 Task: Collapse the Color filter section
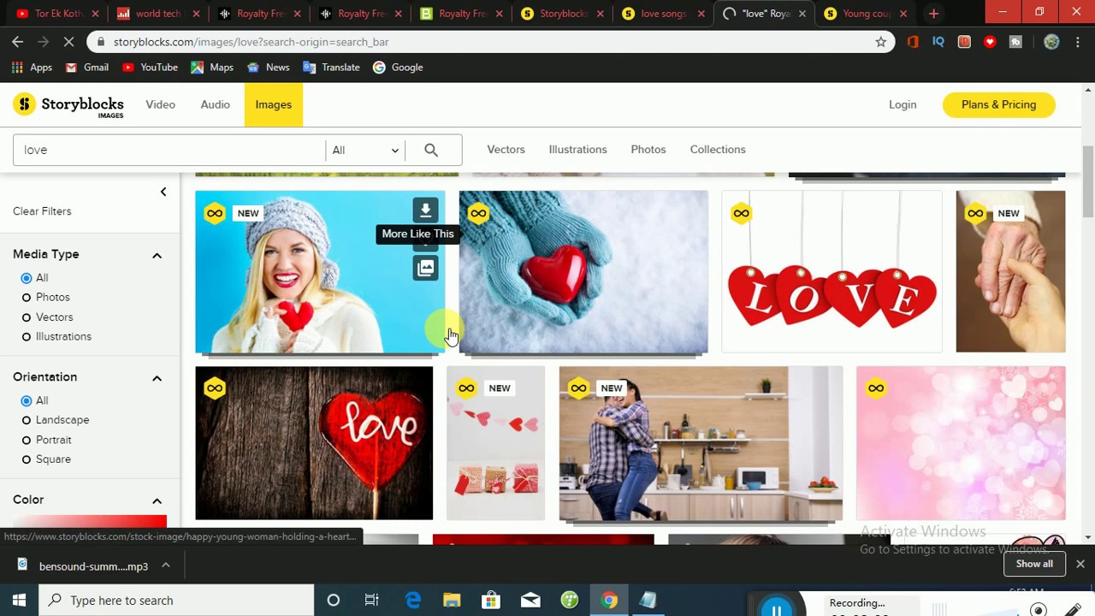click(x=157, y=500)
